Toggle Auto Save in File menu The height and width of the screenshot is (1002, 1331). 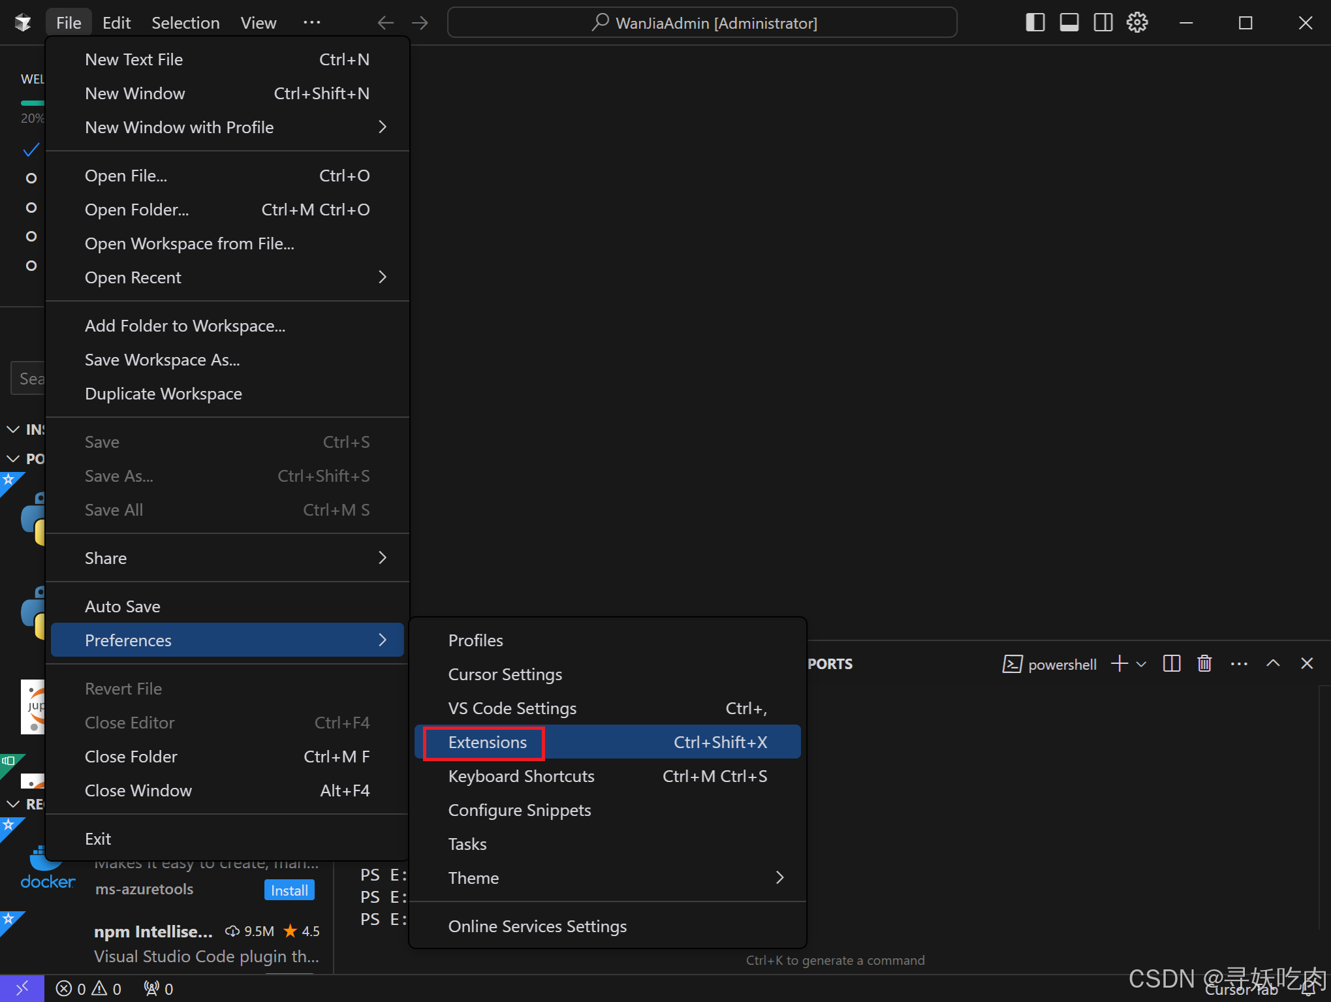[x=123, y=606]
